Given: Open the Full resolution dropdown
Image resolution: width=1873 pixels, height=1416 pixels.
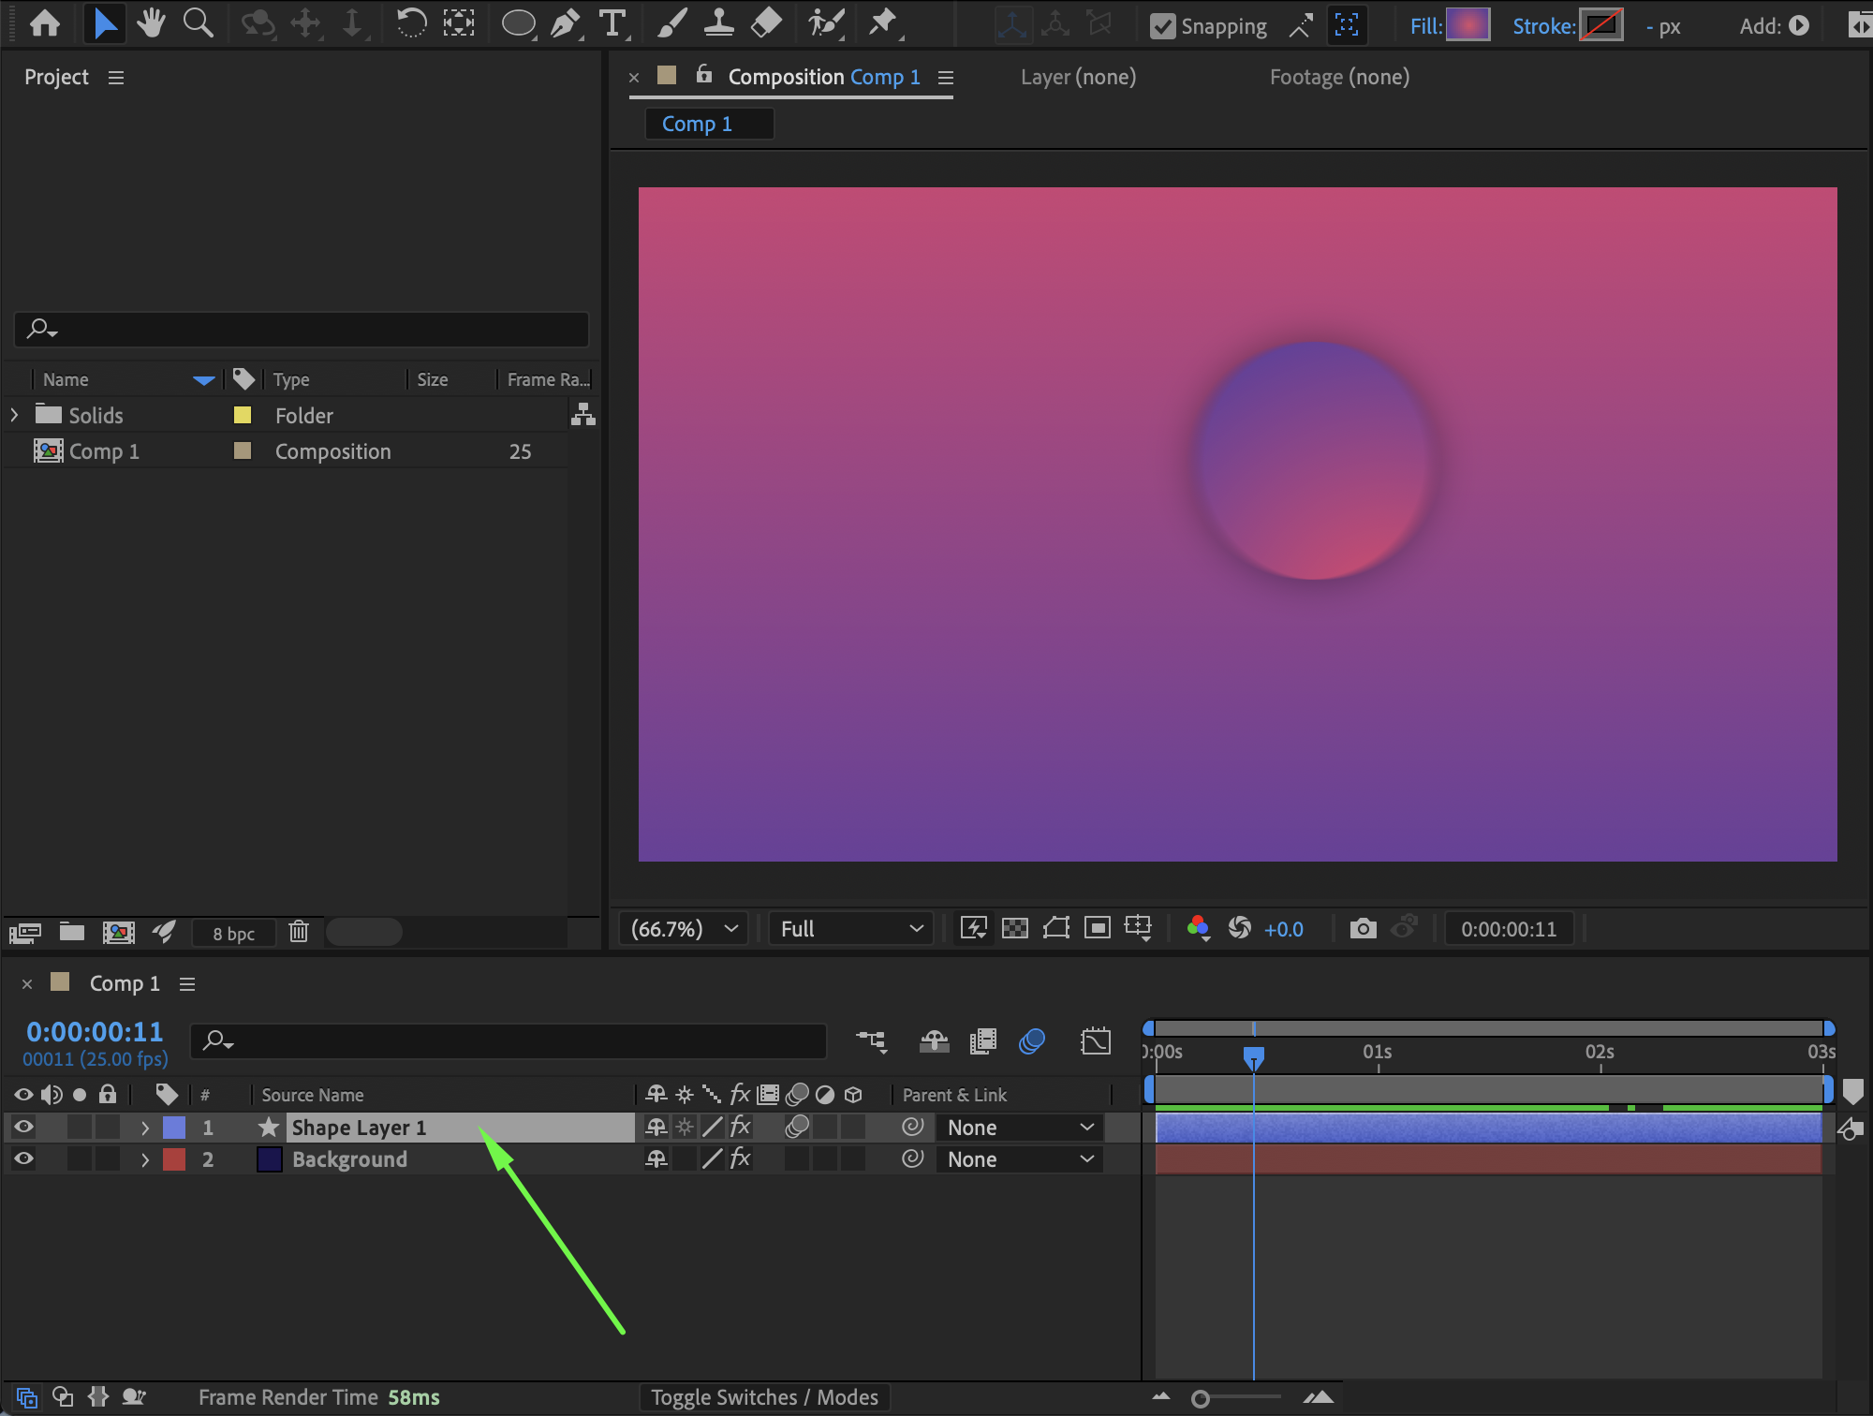Looking at the screenshot, I should click(850, 928).
